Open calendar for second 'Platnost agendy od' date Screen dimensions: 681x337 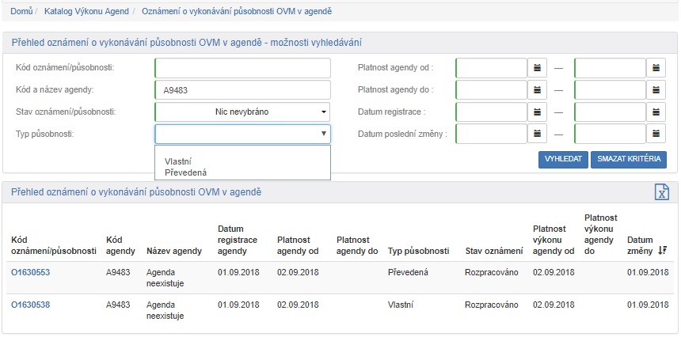tap(656, 68)
